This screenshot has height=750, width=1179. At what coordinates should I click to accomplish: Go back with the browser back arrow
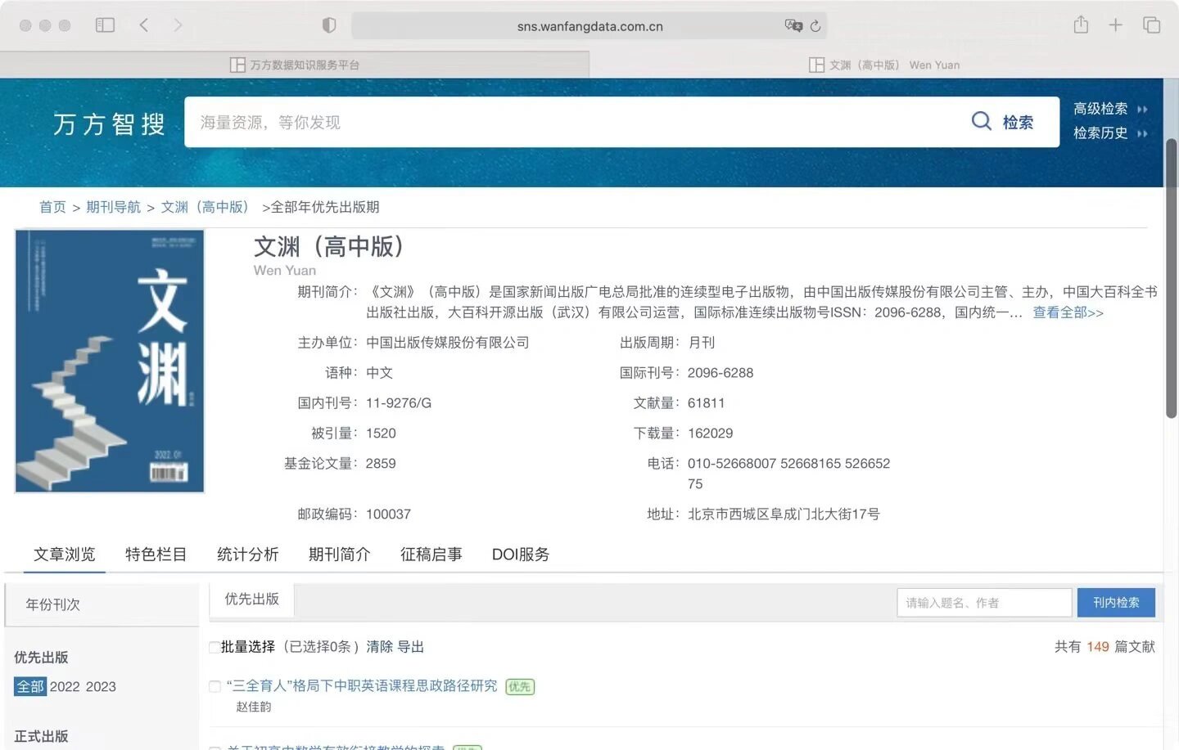click(x=144, y=25)
